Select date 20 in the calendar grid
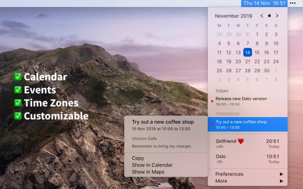 pyautogui.click(x=238, y=62)
